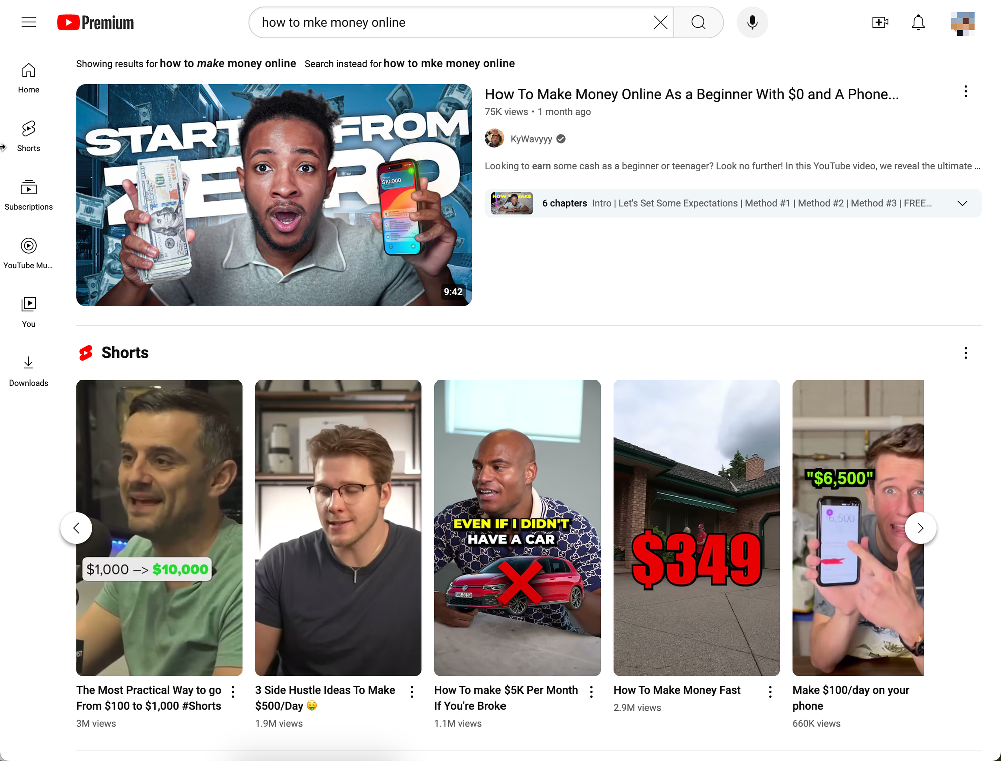The width and height of the screenshot is (1001, 761).
Task: Open the options menu for the Shorts shelf
Action: [965, 353]
